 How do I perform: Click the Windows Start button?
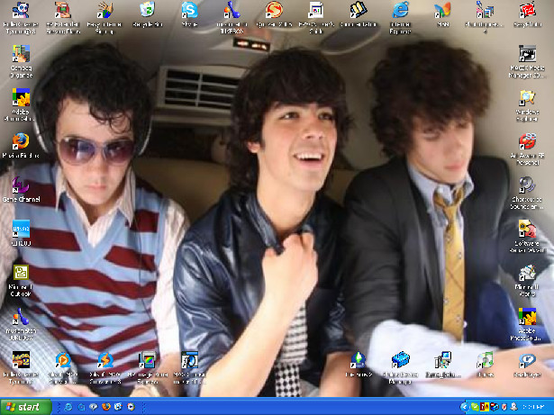[x=26, y=407]
